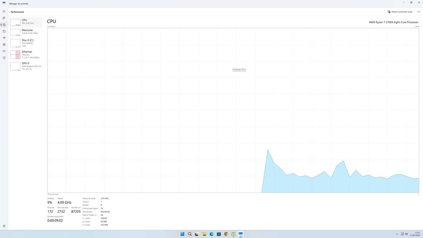Viewport: 423px width, 238px height.
Task: Open the App history page icon
Action: 4,31
